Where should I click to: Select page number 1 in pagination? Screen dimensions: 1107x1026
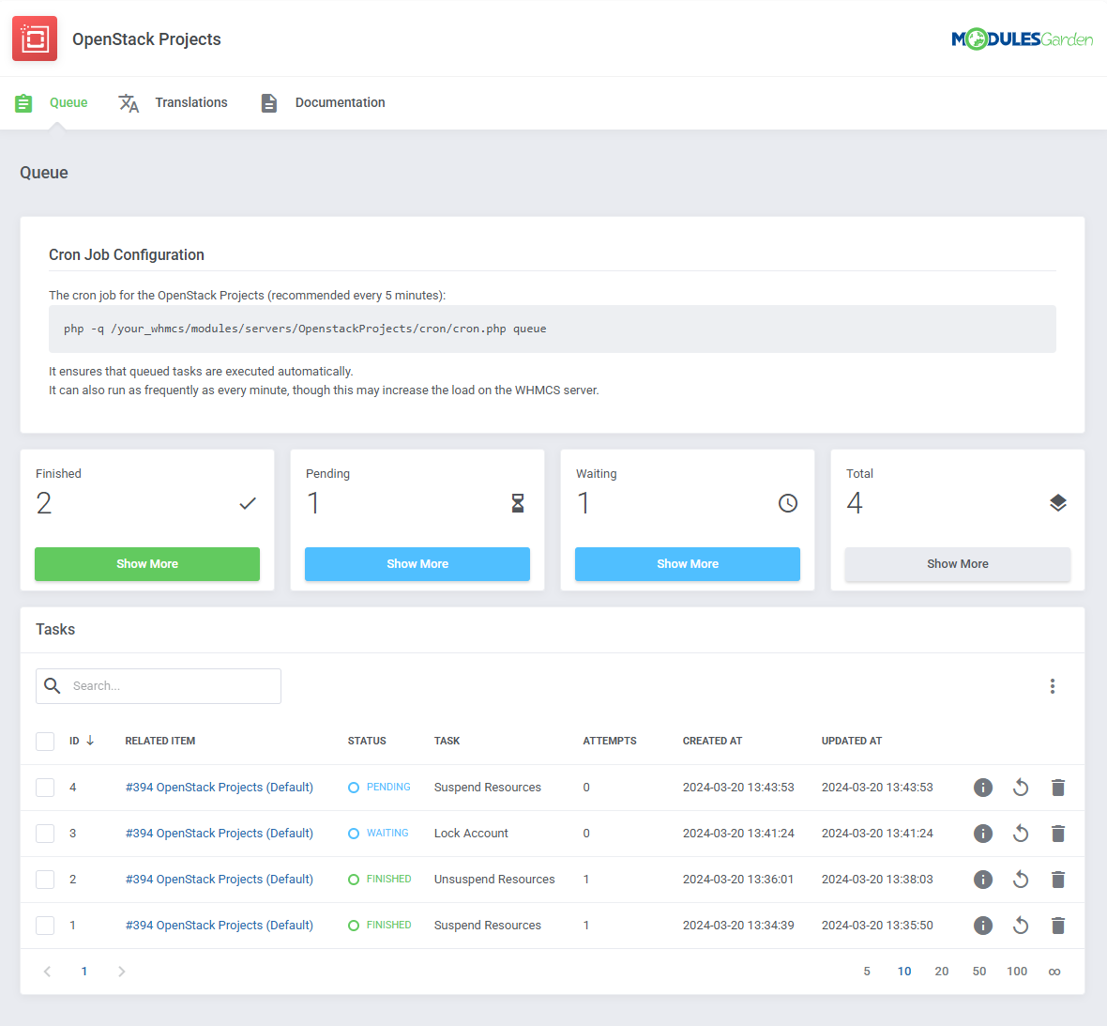click(x=84, y=972)
